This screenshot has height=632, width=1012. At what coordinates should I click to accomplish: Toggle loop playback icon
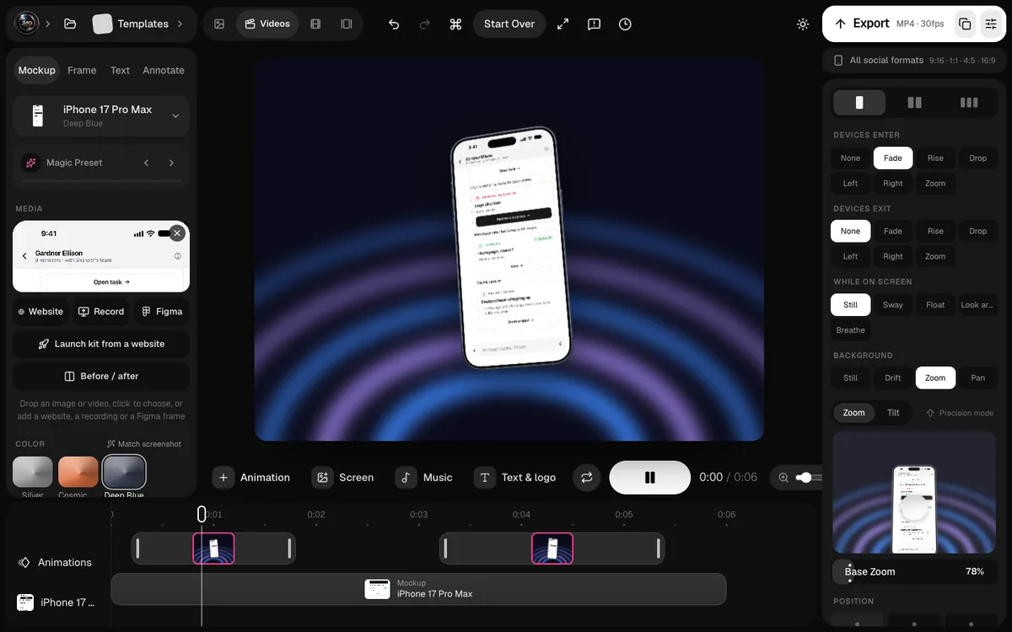587,477
